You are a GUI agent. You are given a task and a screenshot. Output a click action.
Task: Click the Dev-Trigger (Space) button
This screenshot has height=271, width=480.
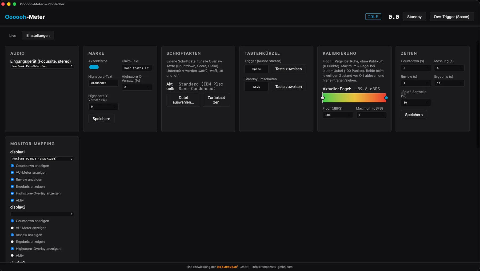pyautogui.click(x=451, y=17)
